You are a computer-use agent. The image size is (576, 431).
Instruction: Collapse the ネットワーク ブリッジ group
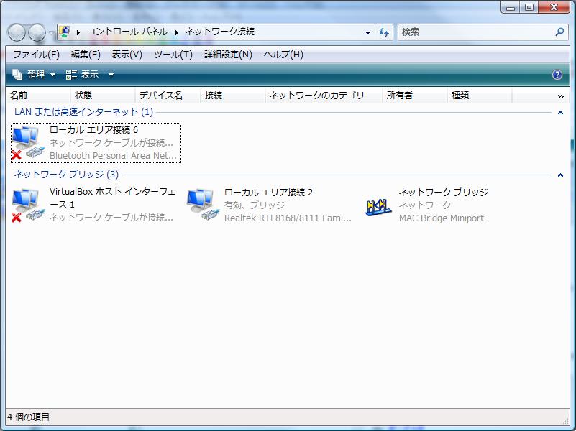[560, 175]
